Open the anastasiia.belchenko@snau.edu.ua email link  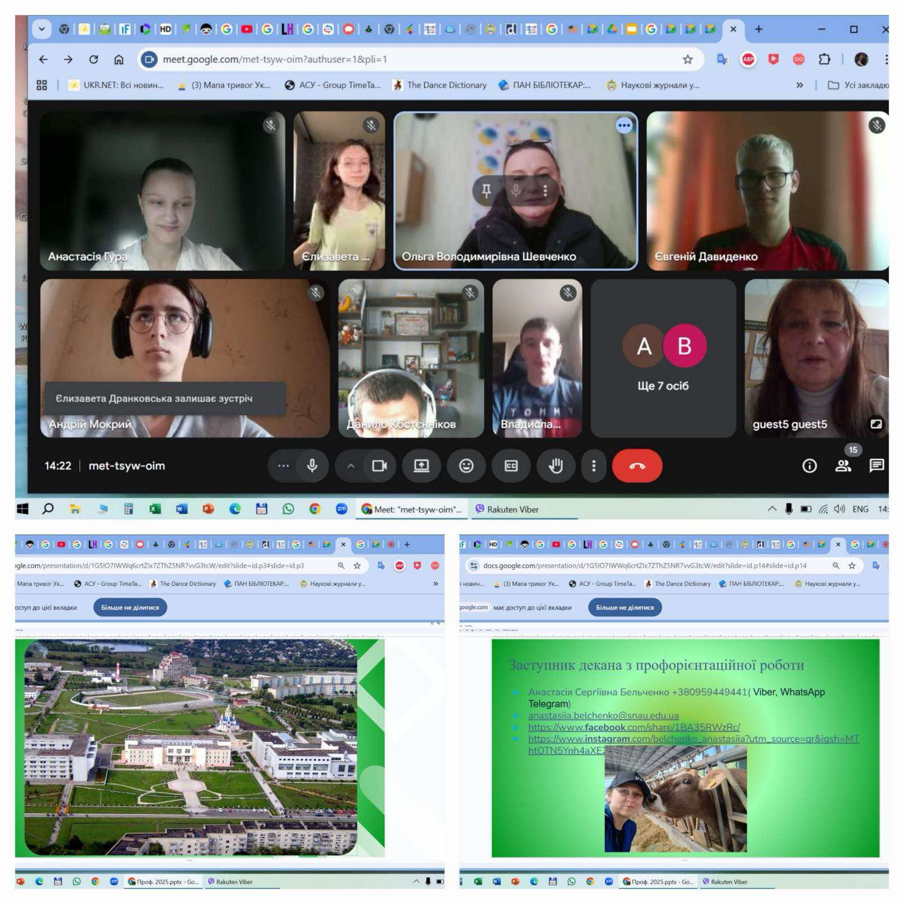pos(603,715)
